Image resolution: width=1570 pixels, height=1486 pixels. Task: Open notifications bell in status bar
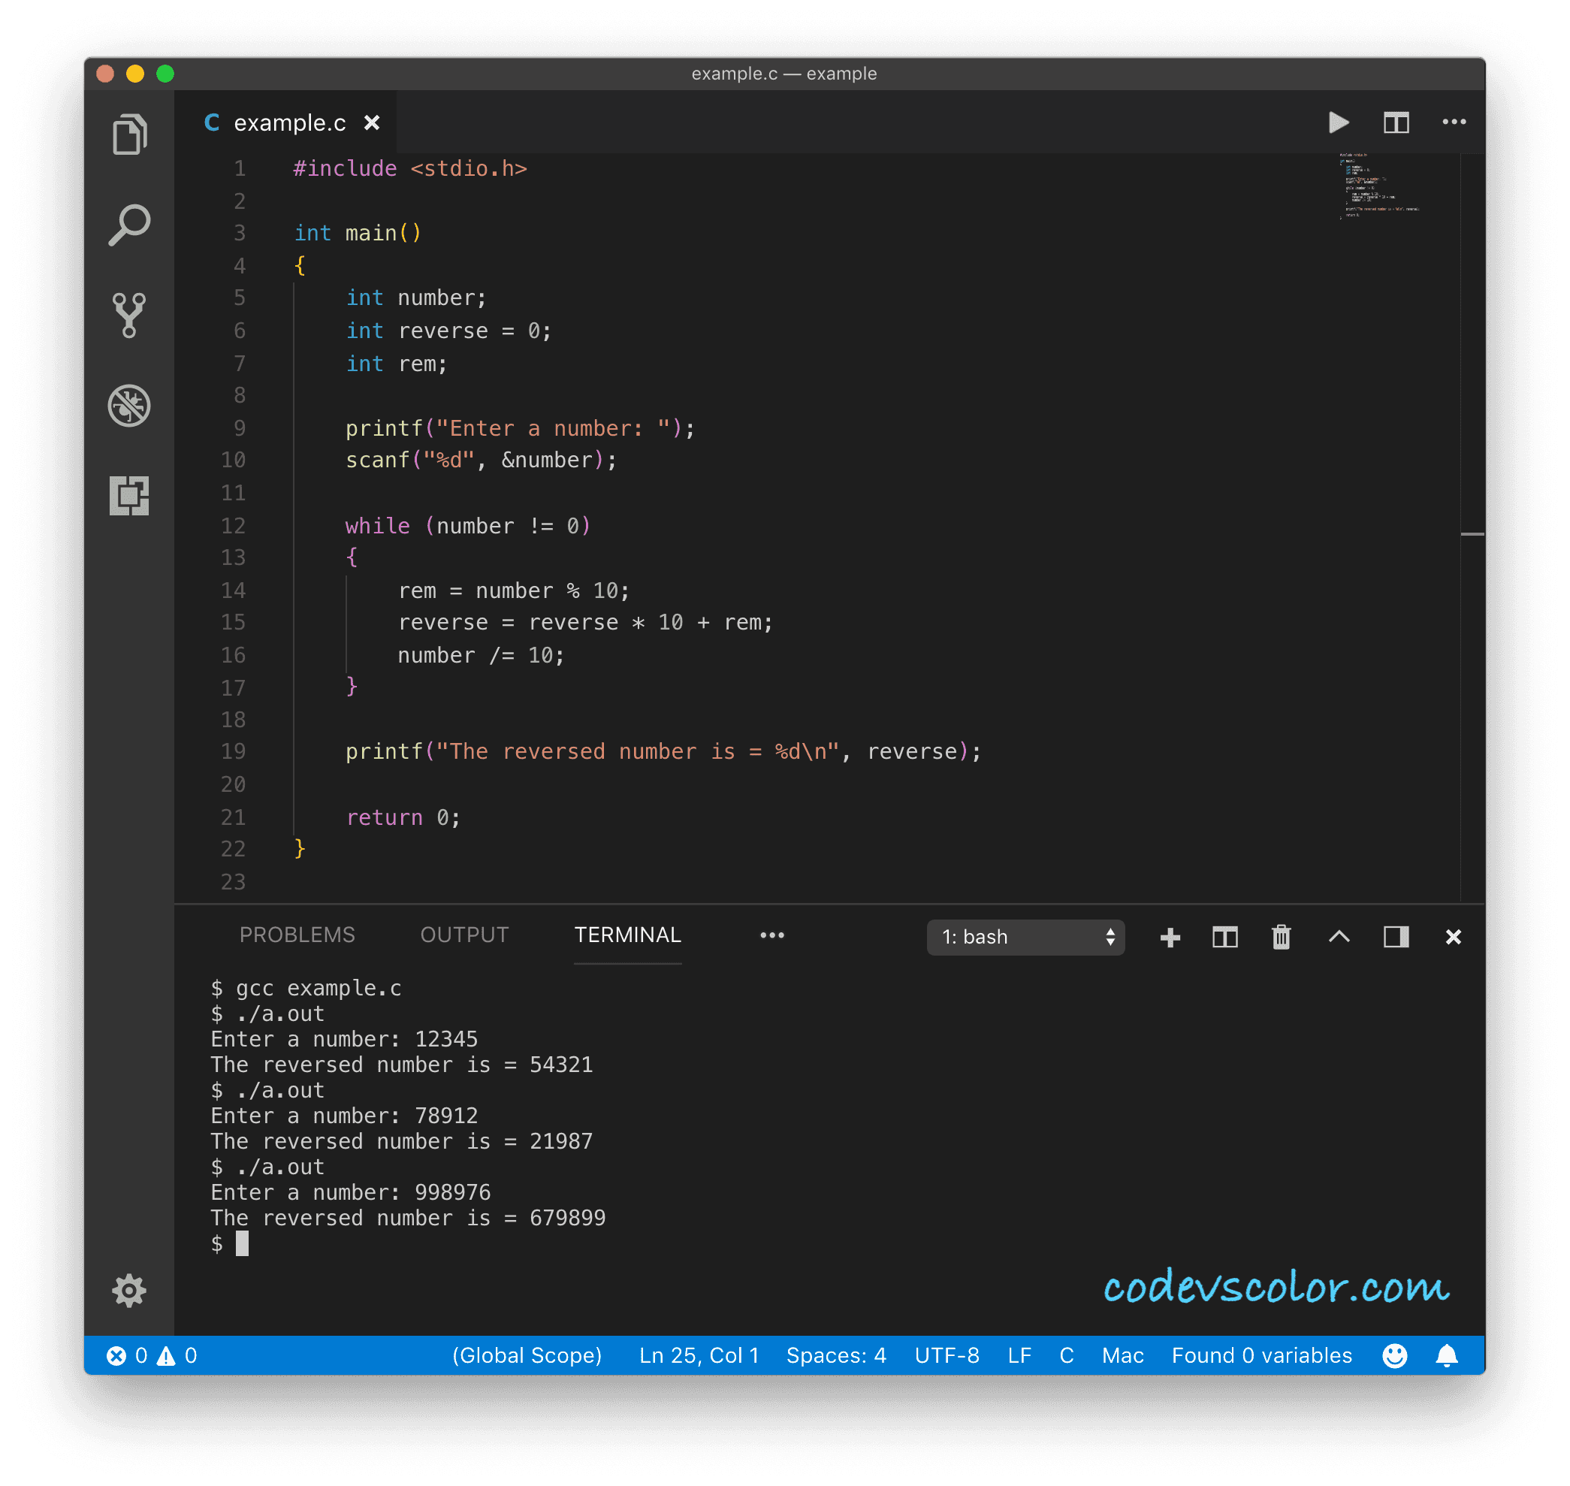[x=1446, y=1355]
